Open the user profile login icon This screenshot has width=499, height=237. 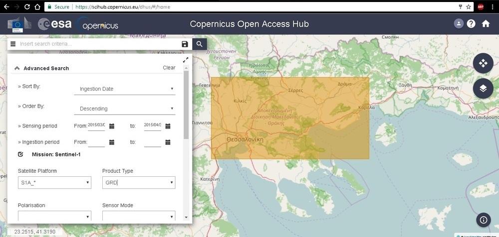pyautogui.click(x=459, y=23)
